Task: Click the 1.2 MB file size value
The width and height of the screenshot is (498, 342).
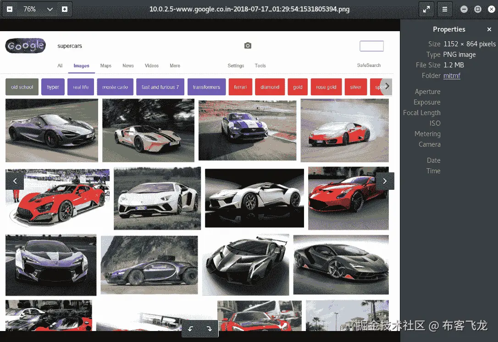Action: [x=454, y=65]
